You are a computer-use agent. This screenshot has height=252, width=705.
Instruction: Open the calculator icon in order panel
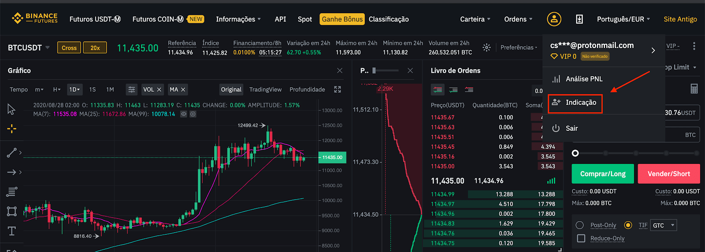click(x=694, y=89)
